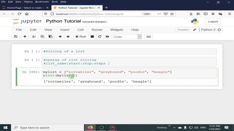Open Firefox History menu bar item

tap(28, 2)
